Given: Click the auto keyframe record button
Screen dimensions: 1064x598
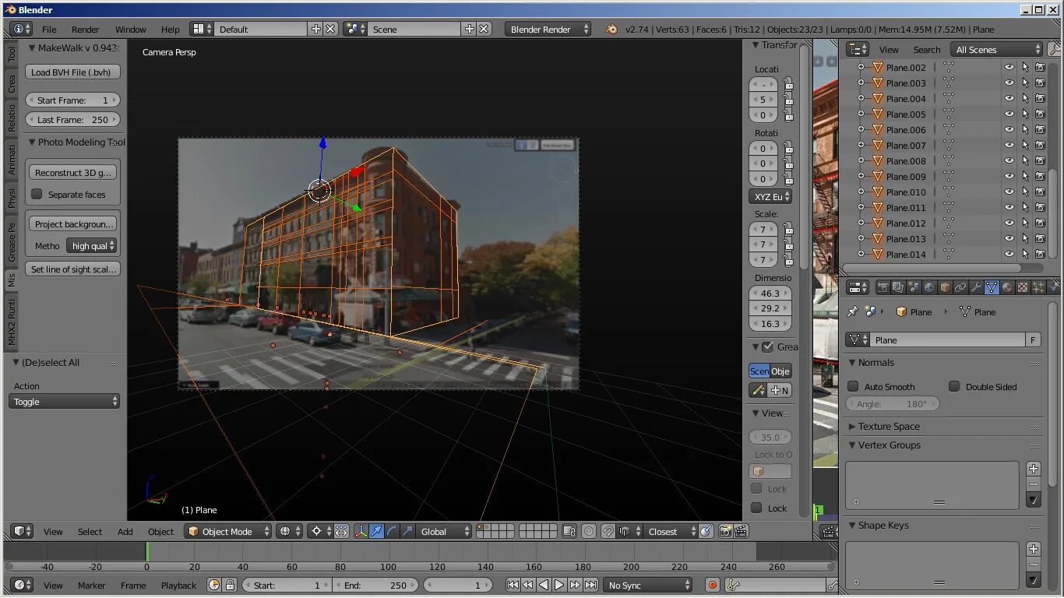Looking at the screenshot, I should [x=712, y=585].
